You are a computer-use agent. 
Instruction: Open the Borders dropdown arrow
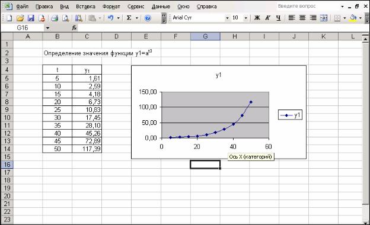[345, 18]
